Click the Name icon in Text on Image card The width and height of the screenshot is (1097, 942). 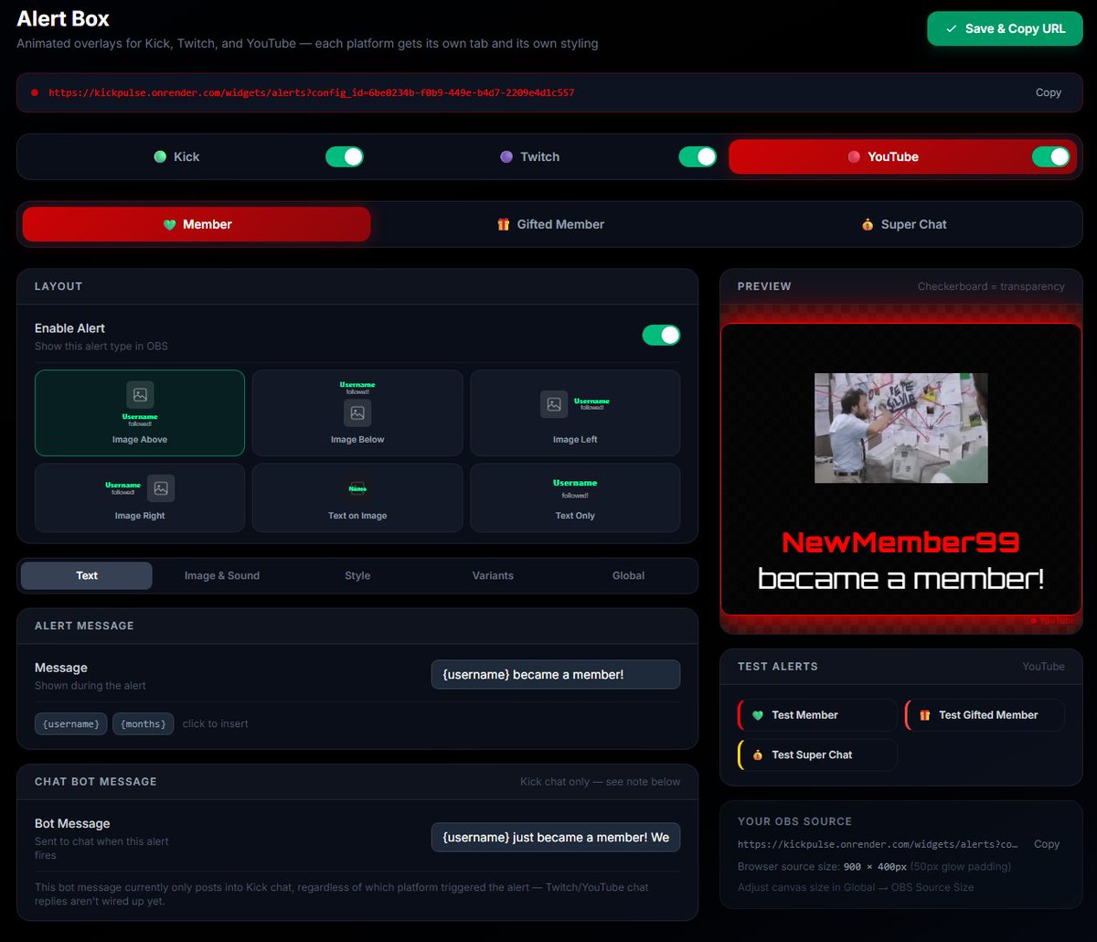tap(357, 488)
